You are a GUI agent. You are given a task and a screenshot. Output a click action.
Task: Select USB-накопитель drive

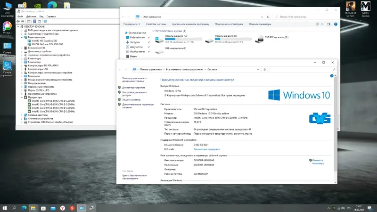tap(171, 50)
